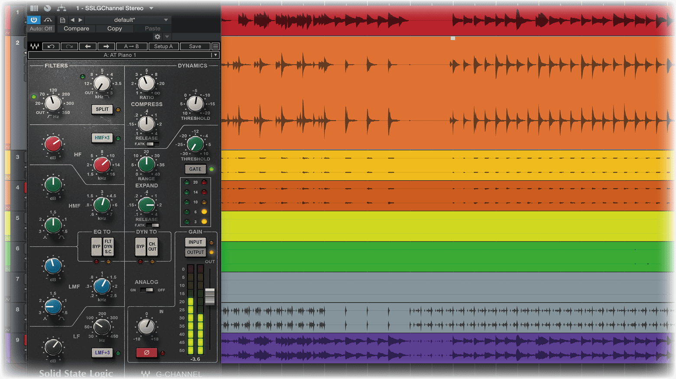676x379 pixels.
Task: Go to next preset with right triangle
Action: point(80,20)
